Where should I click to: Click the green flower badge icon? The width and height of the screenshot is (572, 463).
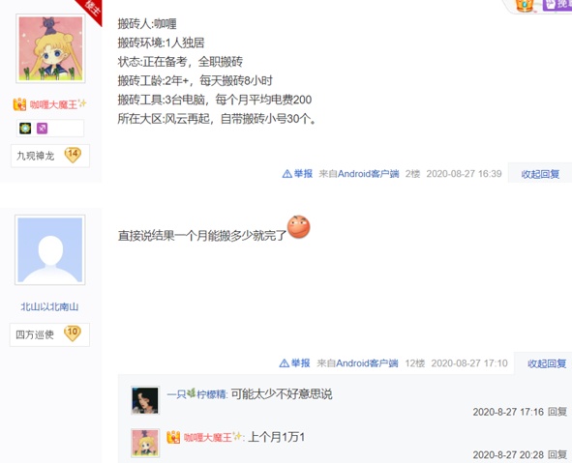click(x=25, y=129)
